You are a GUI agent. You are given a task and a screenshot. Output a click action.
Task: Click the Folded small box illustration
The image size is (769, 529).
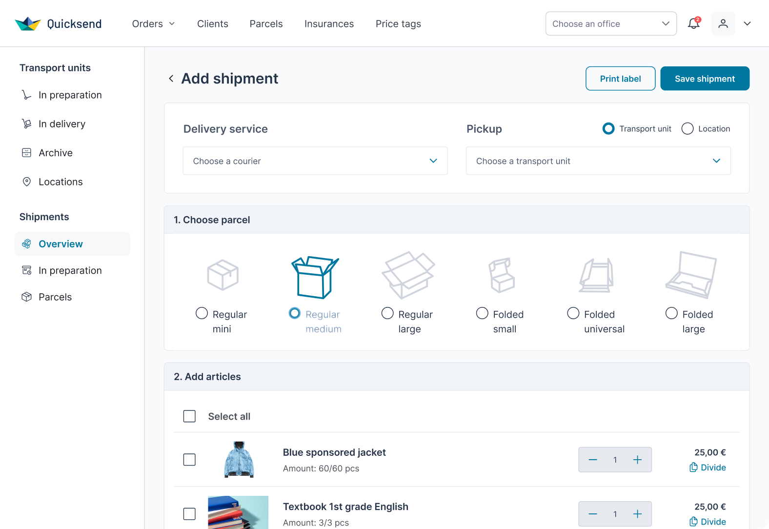pyautogui.click(x=502, y=275)
